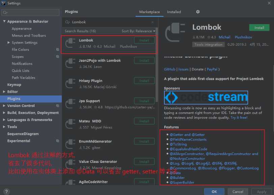274x195 pixels.
Task: Expand System Settings node
Action: (8, 42)
